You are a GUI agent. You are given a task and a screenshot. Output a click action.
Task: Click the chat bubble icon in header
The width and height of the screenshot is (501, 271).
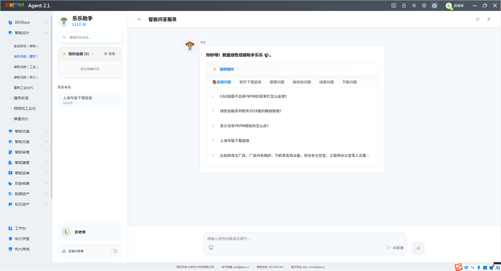478,19
